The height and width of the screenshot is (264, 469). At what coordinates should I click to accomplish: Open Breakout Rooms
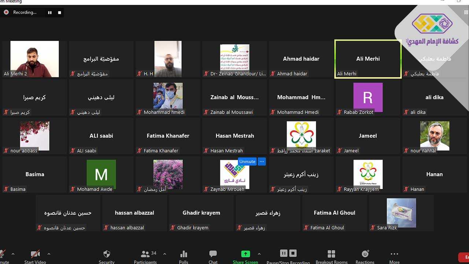pos(331,256)
